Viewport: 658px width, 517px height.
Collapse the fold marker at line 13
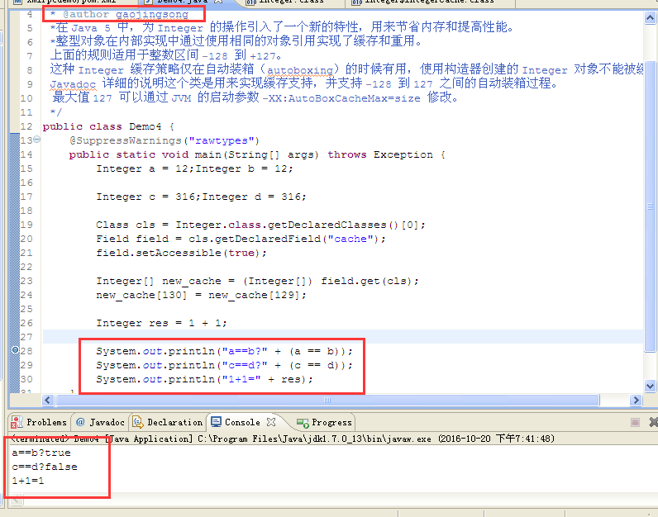point(37,140)
